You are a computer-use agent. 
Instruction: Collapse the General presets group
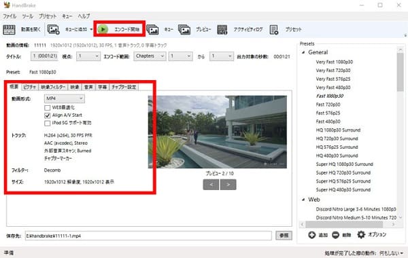click(303, 52)
